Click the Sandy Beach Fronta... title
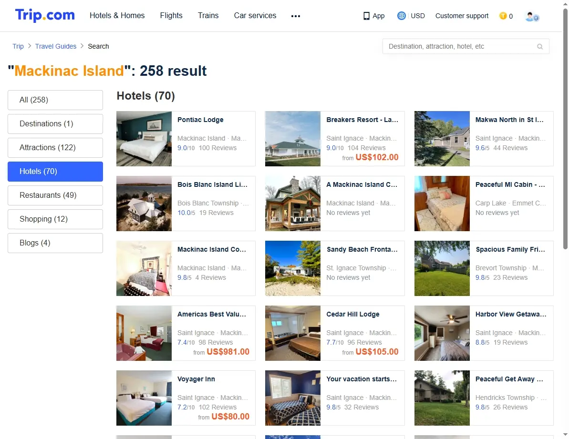The width and height of the screenshot is (569, 439). (x=362, y=249)
